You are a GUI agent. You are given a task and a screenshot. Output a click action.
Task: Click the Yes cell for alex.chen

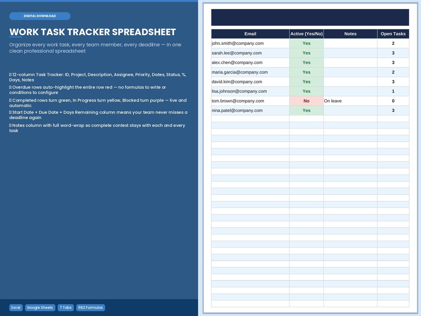pyautogui.click(x=306, y=62)
